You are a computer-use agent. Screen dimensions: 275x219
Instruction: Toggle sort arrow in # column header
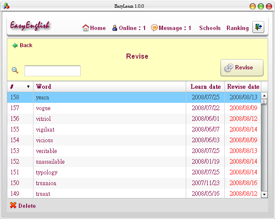(28, 87)
